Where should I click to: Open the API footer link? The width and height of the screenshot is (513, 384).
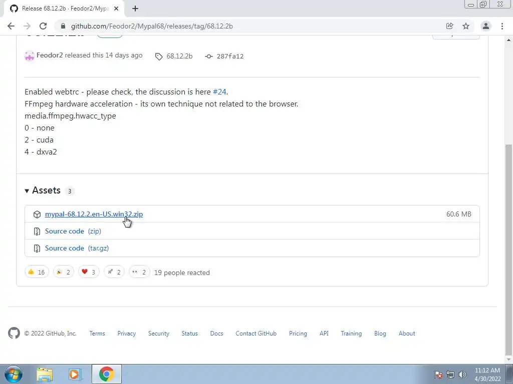click(x=324, y=333)
